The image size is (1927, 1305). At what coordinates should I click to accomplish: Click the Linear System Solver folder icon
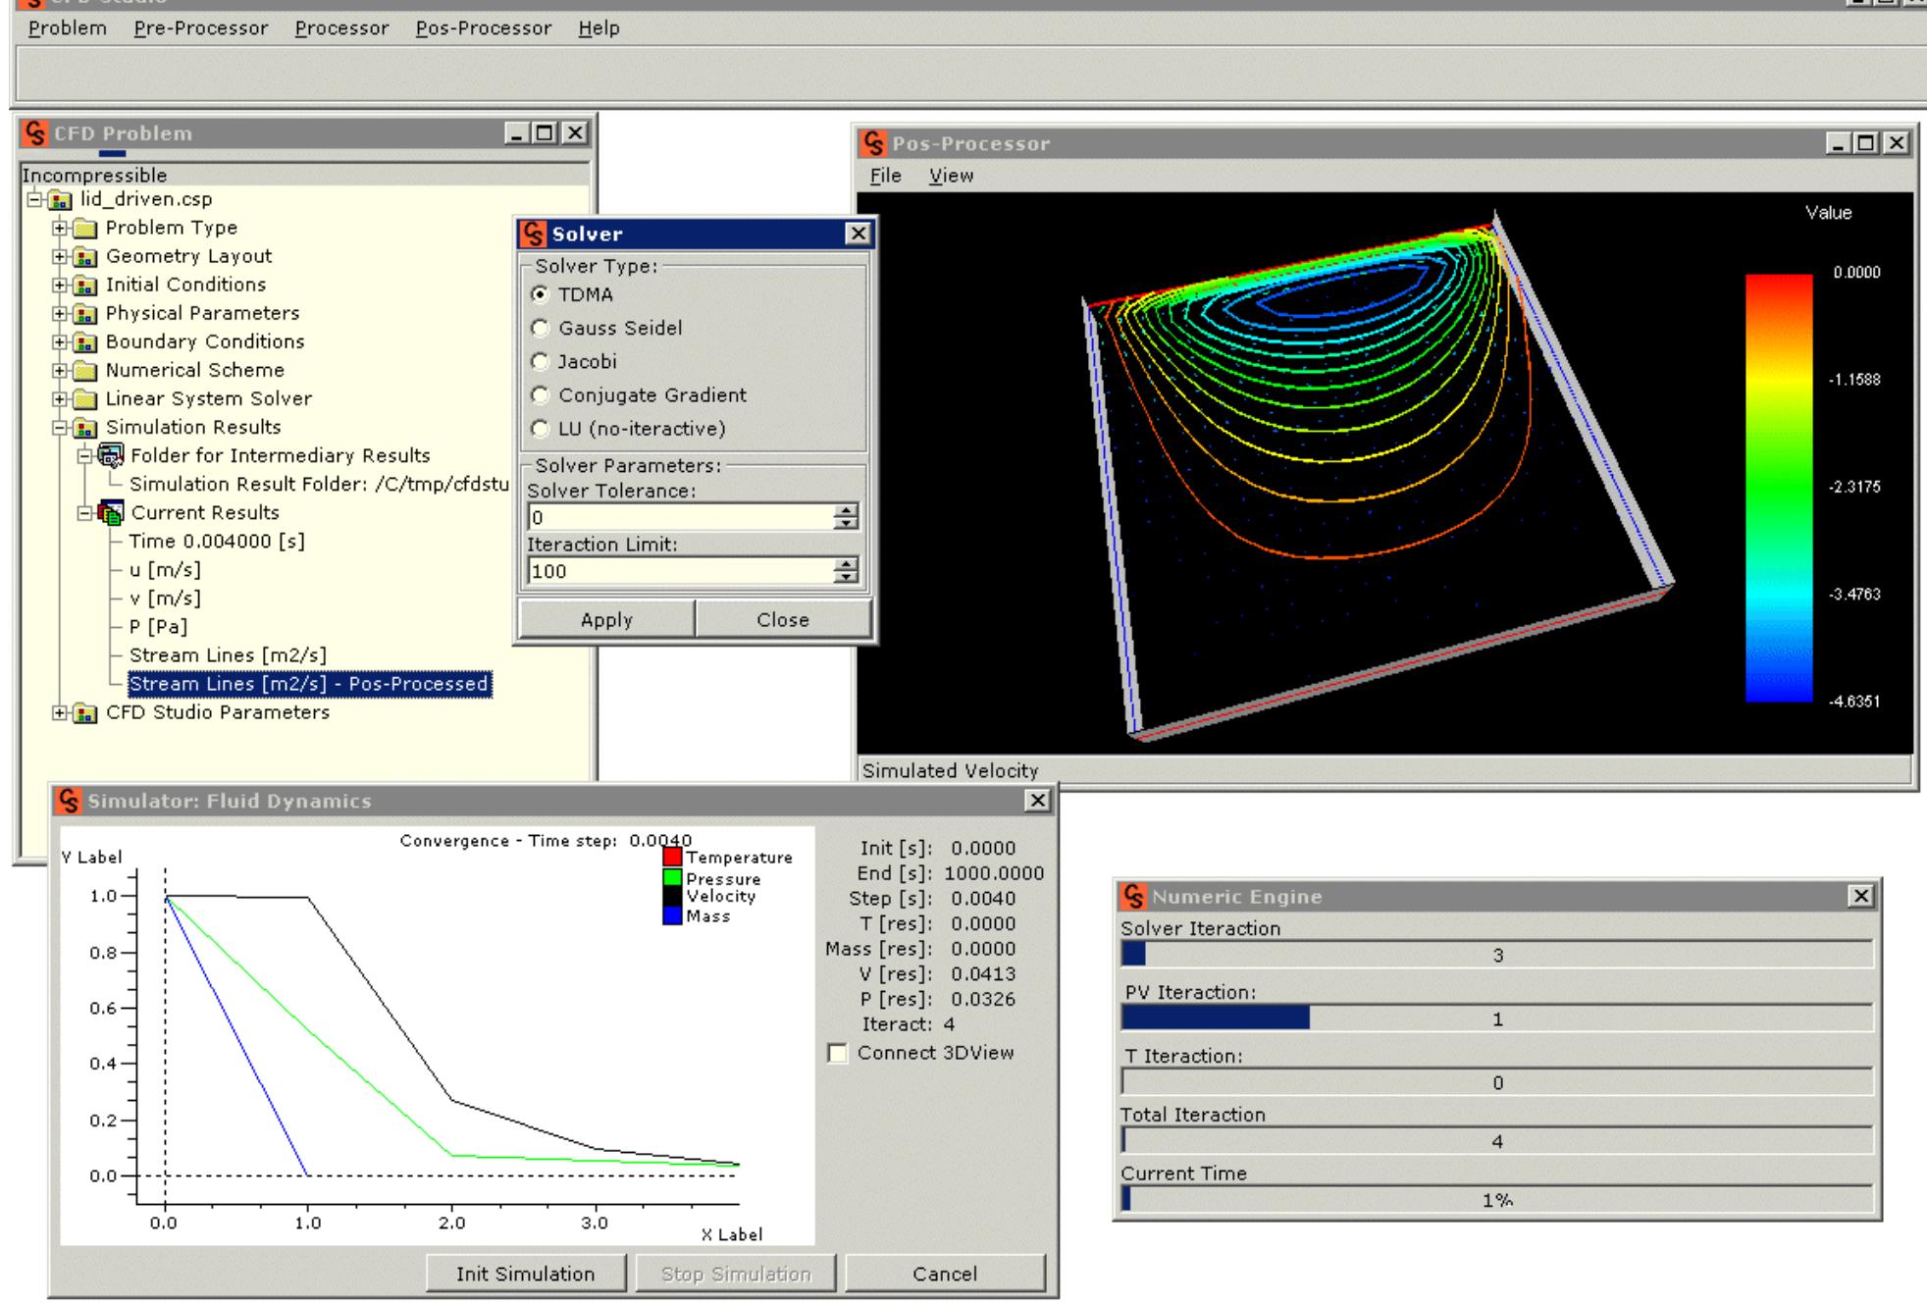click(86, 399)
